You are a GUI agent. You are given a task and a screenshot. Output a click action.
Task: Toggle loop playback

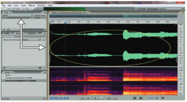109,98
